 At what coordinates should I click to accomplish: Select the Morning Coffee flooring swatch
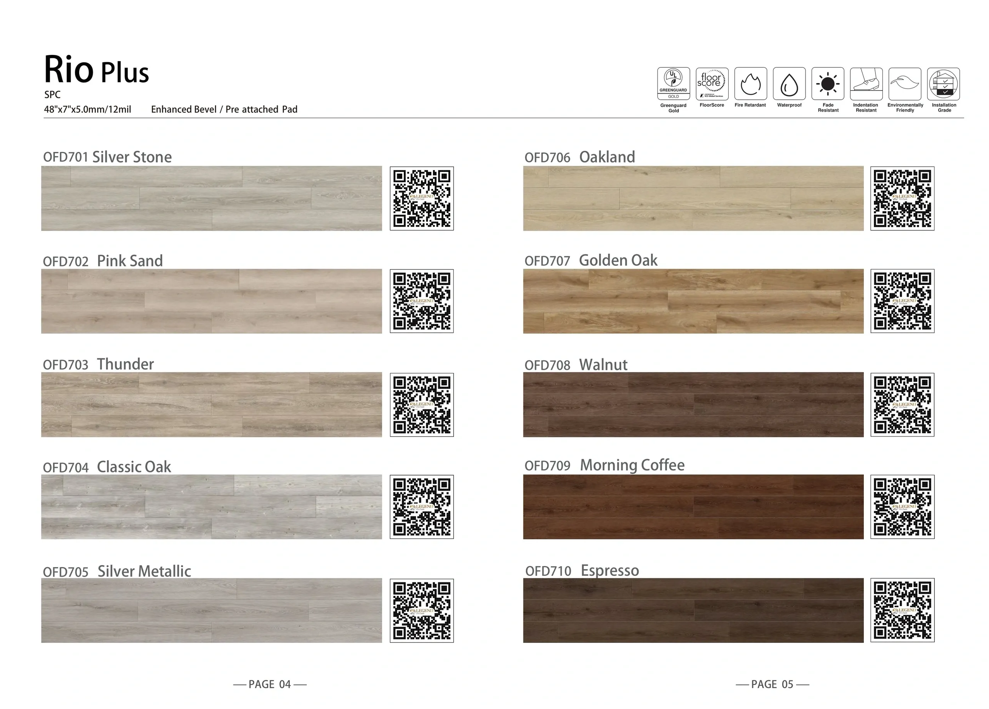[693, 507]
